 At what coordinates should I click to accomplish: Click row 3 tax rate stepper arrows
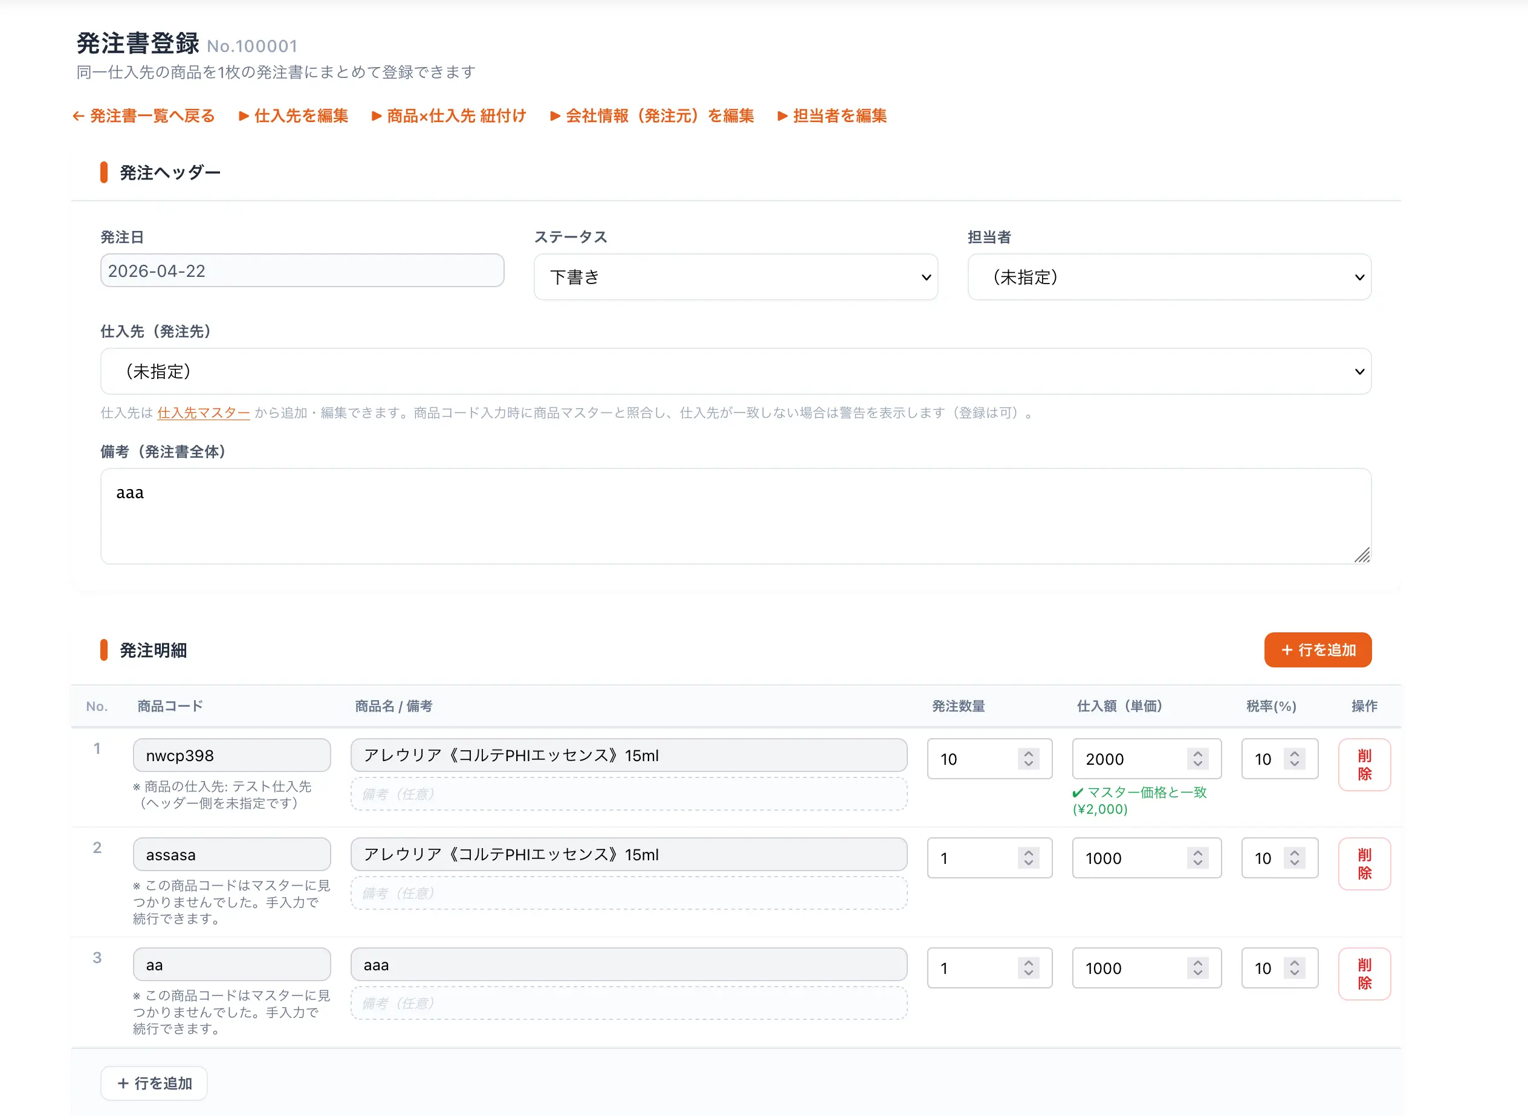pyautogui.click(x=1294, y=968)
